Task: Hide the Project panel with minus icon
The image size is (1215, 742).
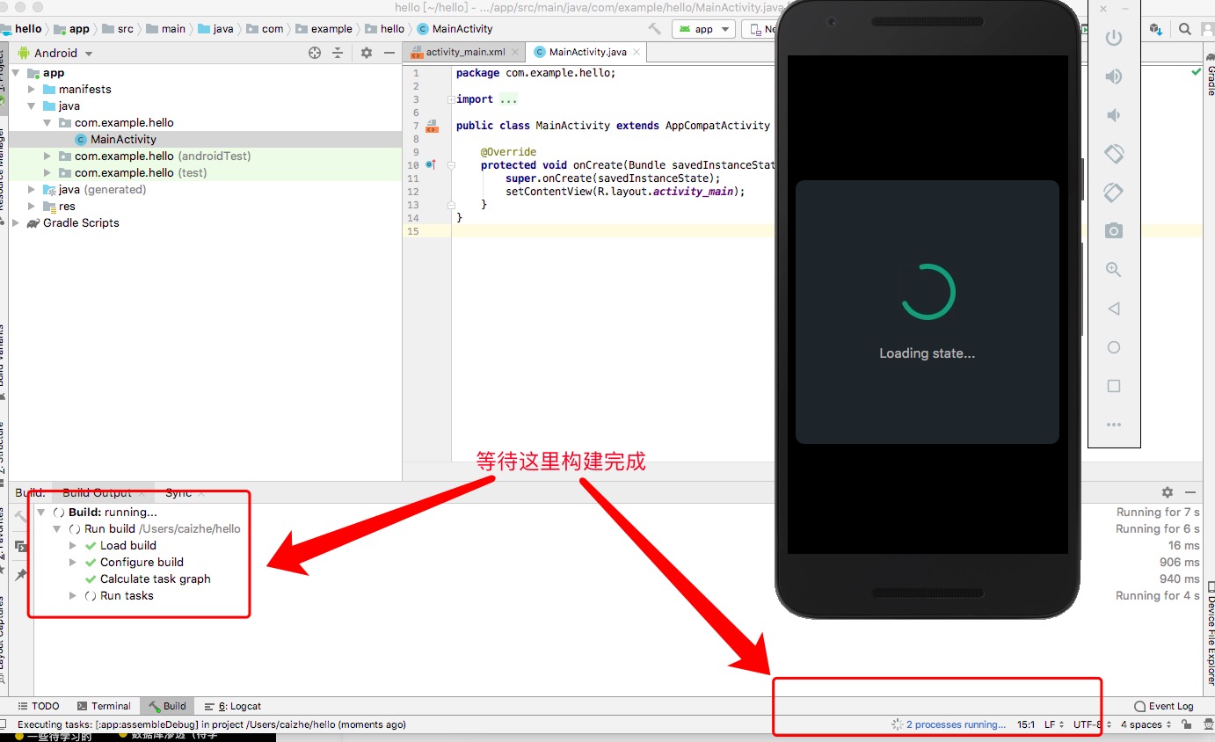Action: [389, 53]
